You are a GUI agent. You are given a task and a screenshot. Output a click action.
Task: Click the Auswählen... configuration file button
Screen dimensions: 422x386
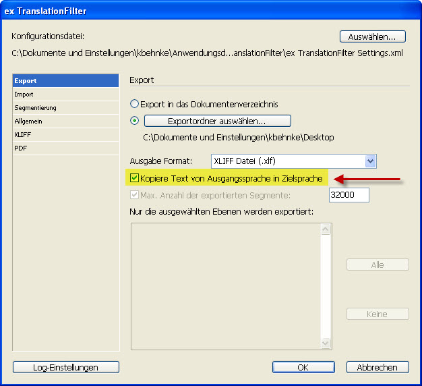coord(373,36)
